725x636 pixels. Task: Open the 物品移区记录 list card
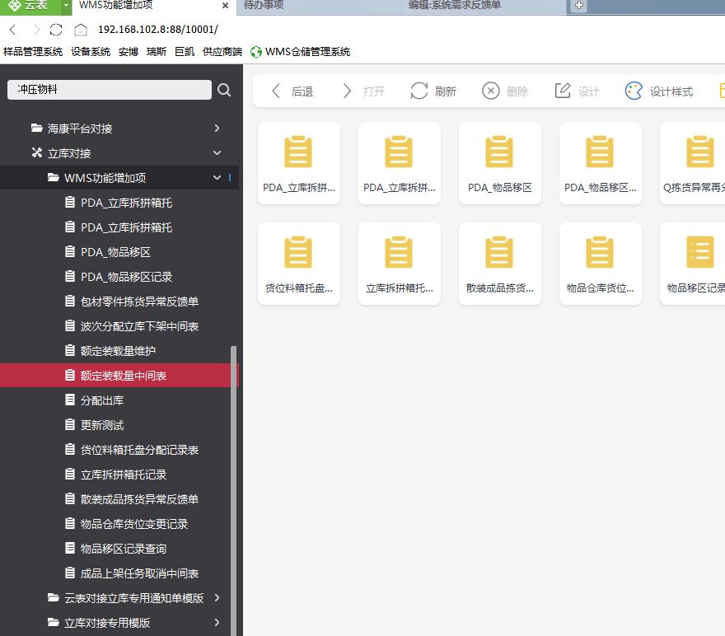pos(693,264)
